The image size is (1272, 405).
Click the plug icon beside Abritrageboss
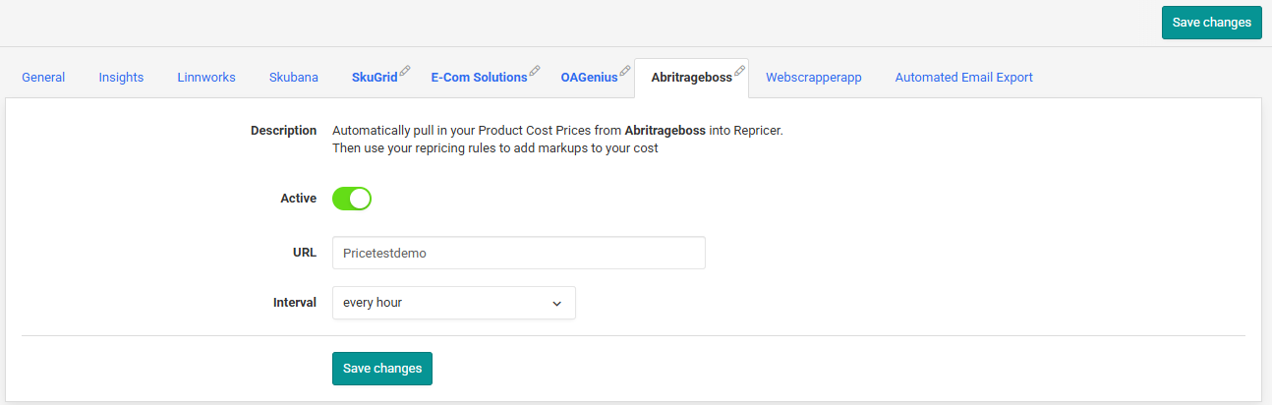tap(740, 71)
